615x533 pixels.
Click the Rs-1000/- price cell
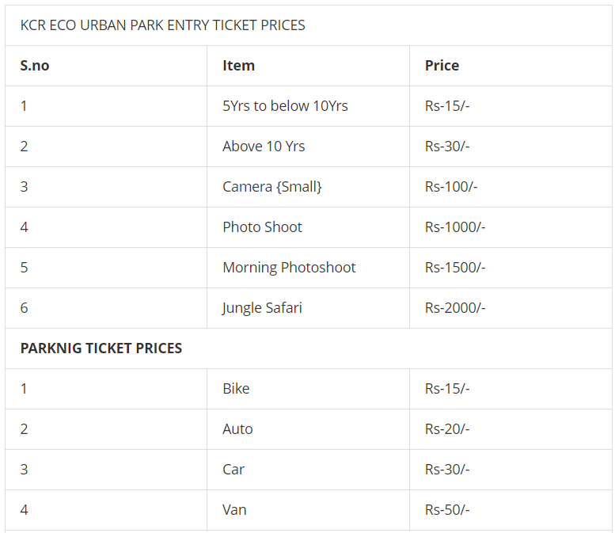pyautogui.click(x=455, y=227)
